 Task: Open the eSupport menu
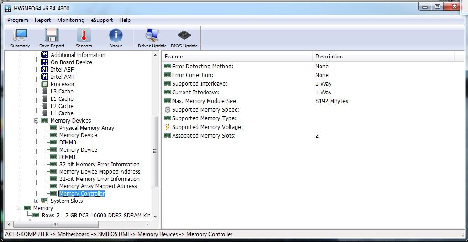102,20
